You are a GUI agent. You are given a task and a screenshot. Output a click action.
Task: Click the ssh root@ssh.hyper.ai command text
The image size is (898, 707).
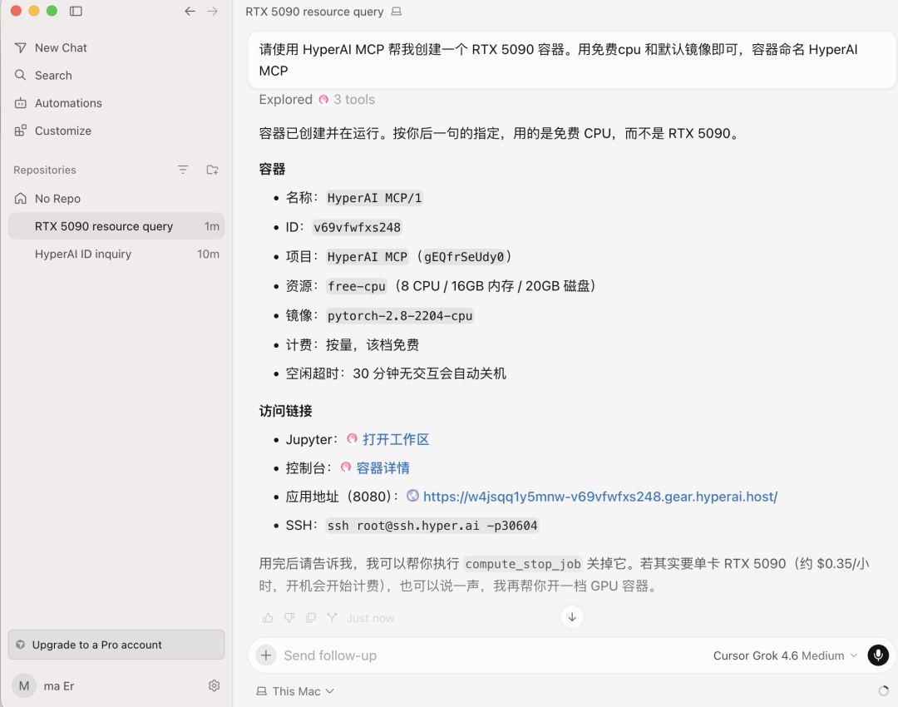point(432,526)
